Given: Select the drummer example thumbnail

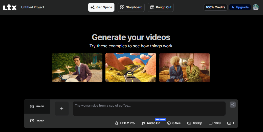Looking at the screenshot, I should [x=77, y=68].
